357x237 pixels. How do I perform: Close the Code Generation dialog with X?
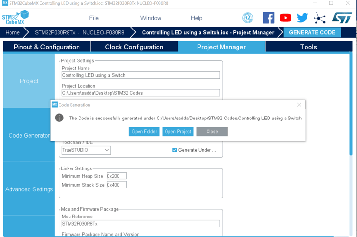coord(299,105)
